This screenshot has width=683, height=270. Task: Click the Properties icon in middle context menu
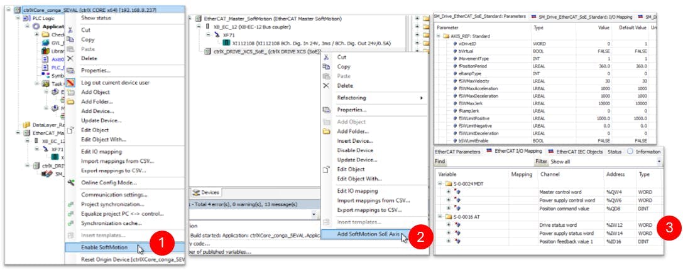click(326, 110)
